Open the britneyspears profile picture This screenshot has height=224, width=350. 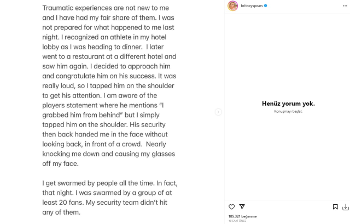coord(232,5)
